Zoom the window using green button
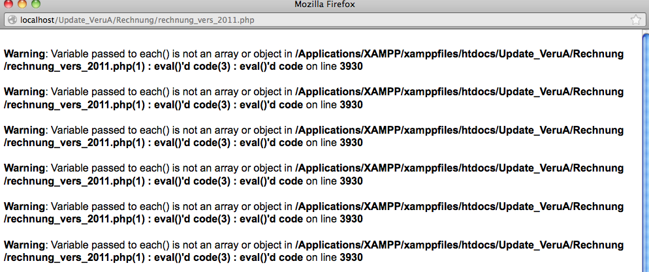This screenshot has height=272, width=649. click(x=36, y=5)
